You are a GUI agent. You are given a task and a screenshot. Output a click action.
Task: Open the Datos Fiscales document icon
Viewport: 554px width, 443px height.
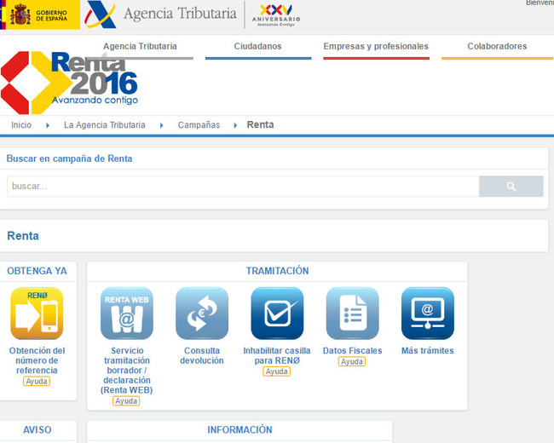[x=352, y=314]
